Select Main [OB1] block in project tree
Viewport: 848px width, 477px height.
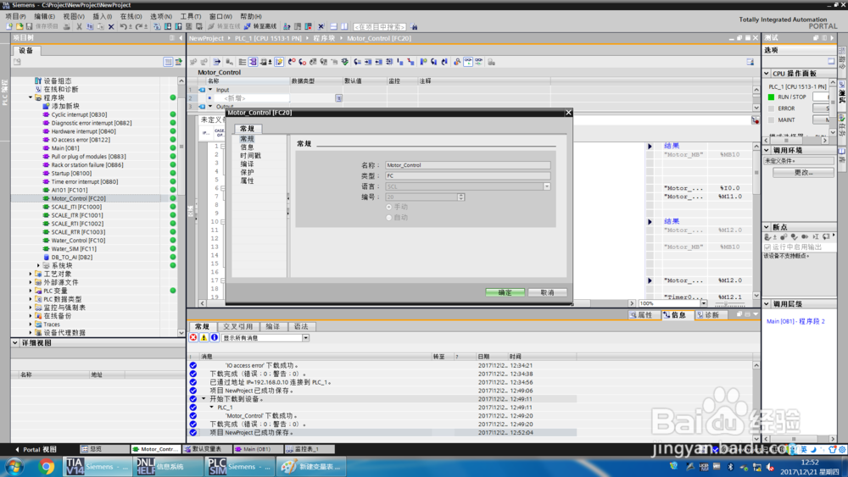(x=65, y=148)
